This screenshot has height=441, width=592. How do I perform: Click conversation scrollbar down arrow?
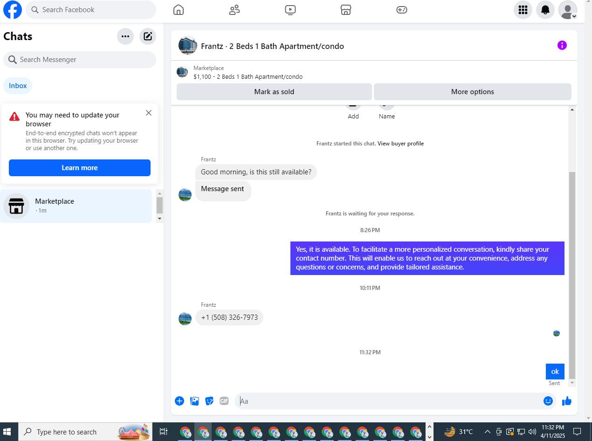tap(572, 383)
